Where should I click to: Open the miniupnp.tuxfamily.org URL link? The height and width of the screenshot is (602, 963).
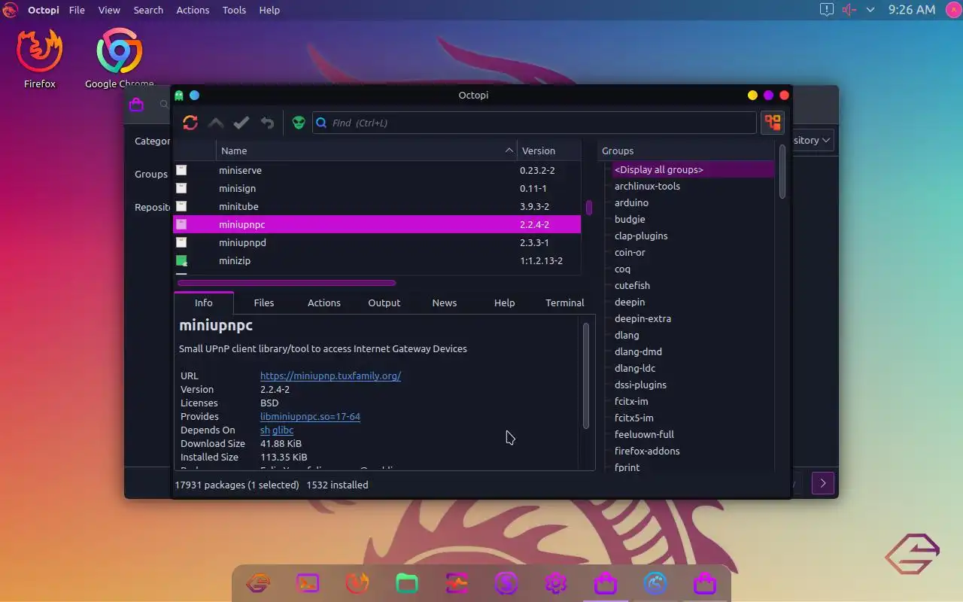pos(330,375)
